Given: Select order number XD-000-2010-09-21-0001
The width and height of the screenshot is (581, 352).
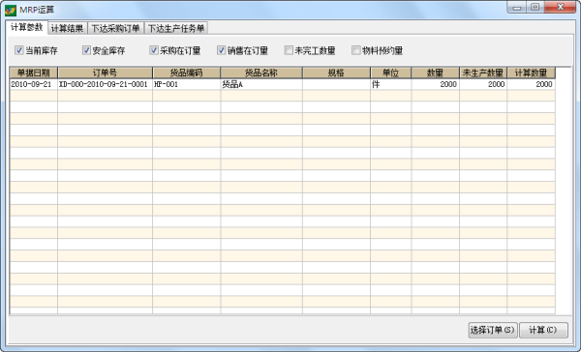Looking at the screenshot, I should coord(105,84).
